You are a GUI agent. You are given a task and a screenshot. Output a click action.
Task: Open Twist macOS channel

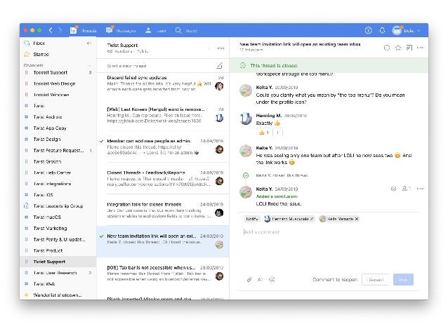click(58, 217)
